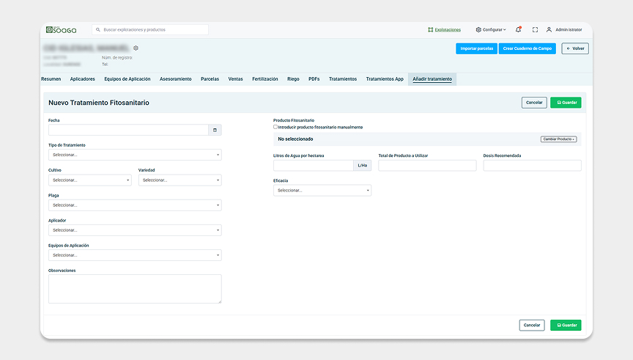The height and width of the screenshot is (360, 633).
Task: Open the Configurar dropdown menu
Action: click(x=491, y=30)
